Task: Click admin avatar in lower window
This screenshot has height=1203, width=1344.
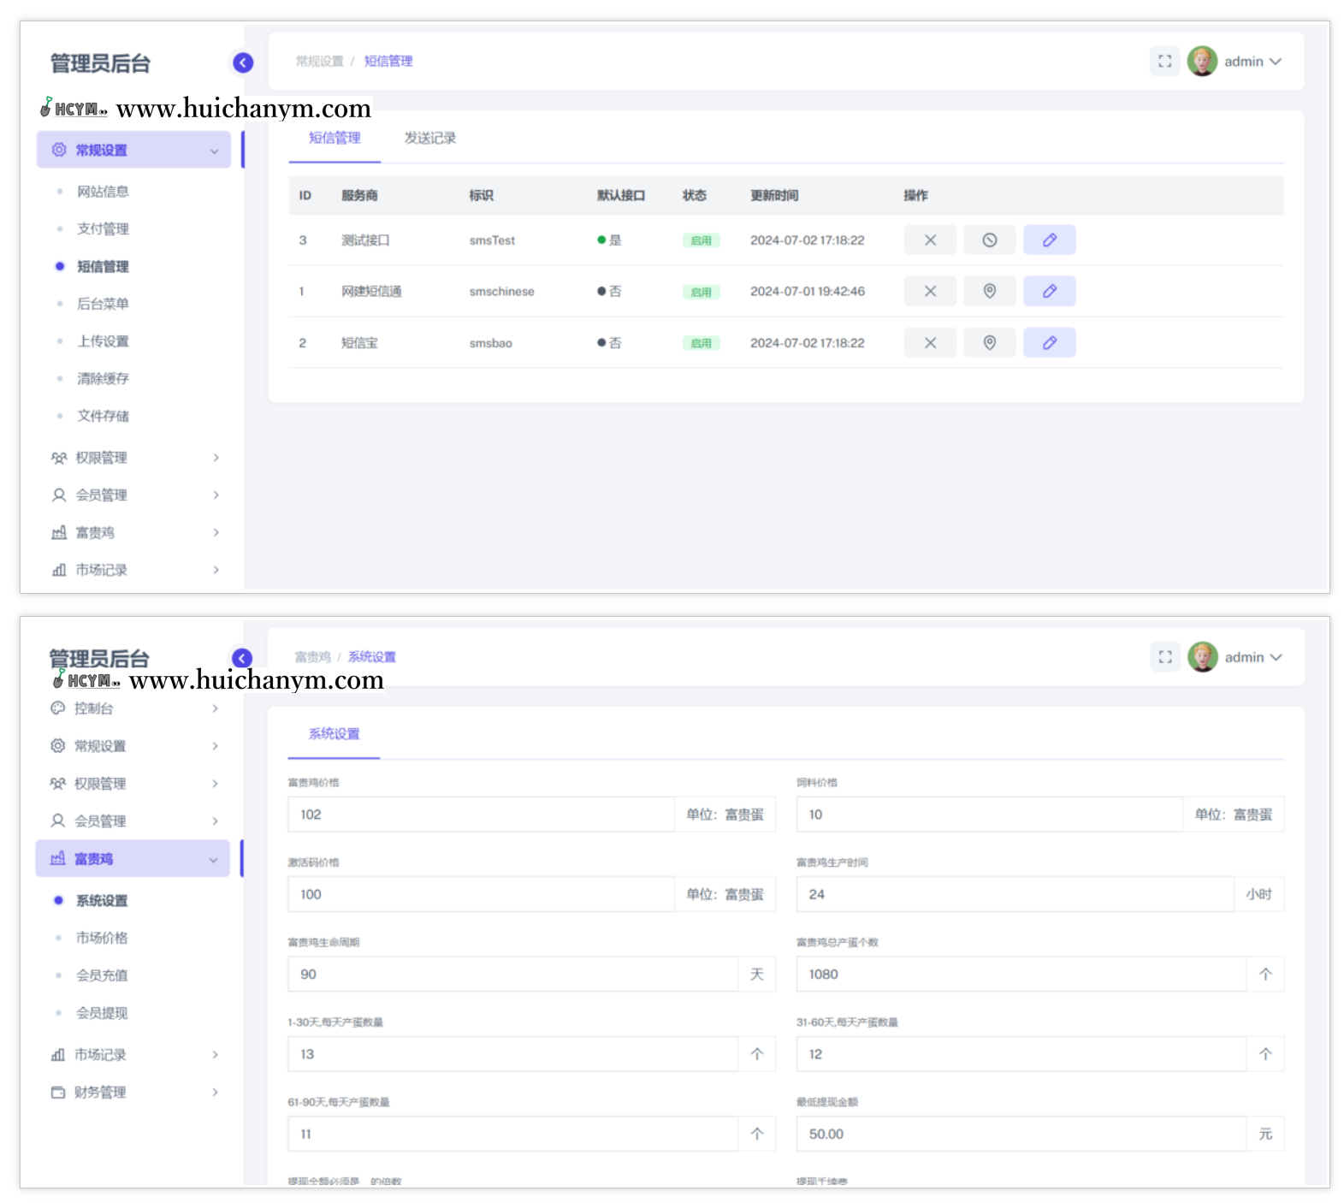Action: tap(1202, 657)
